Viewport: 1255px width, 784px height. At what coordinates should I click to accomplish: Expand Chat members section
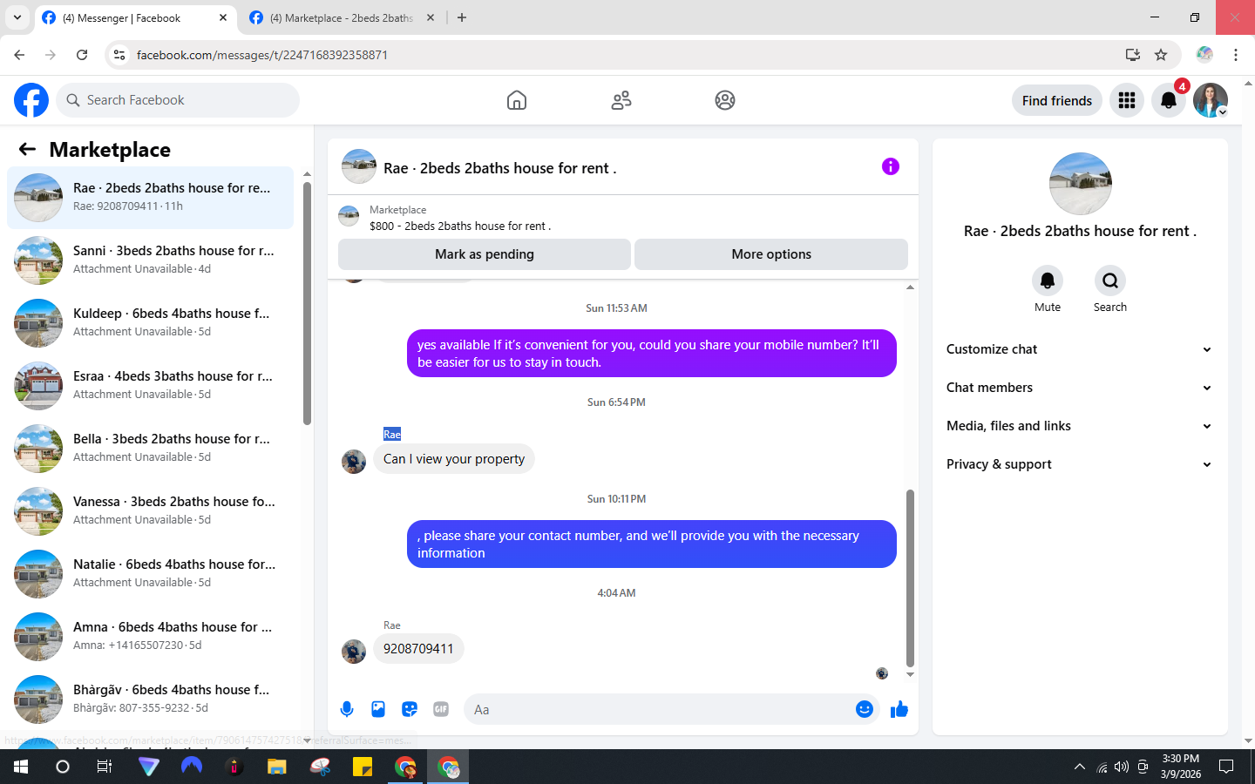coord(1079,388)
